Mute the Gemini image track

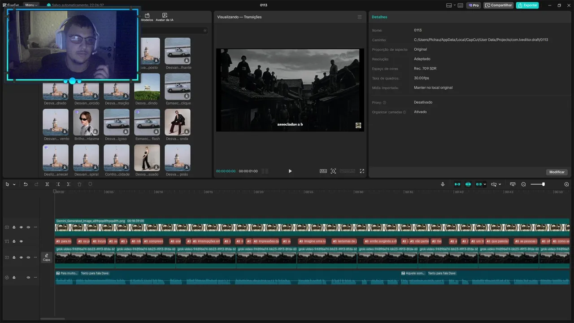point(28,227)
